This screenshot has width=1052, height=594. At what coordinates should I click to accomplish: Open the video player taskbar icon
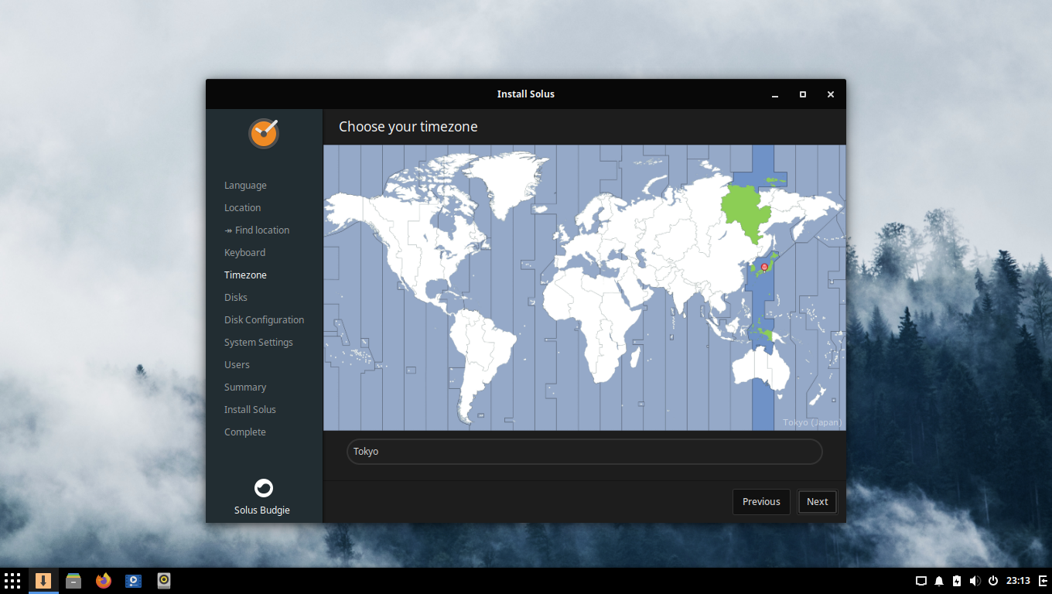[x=133, y=581]
